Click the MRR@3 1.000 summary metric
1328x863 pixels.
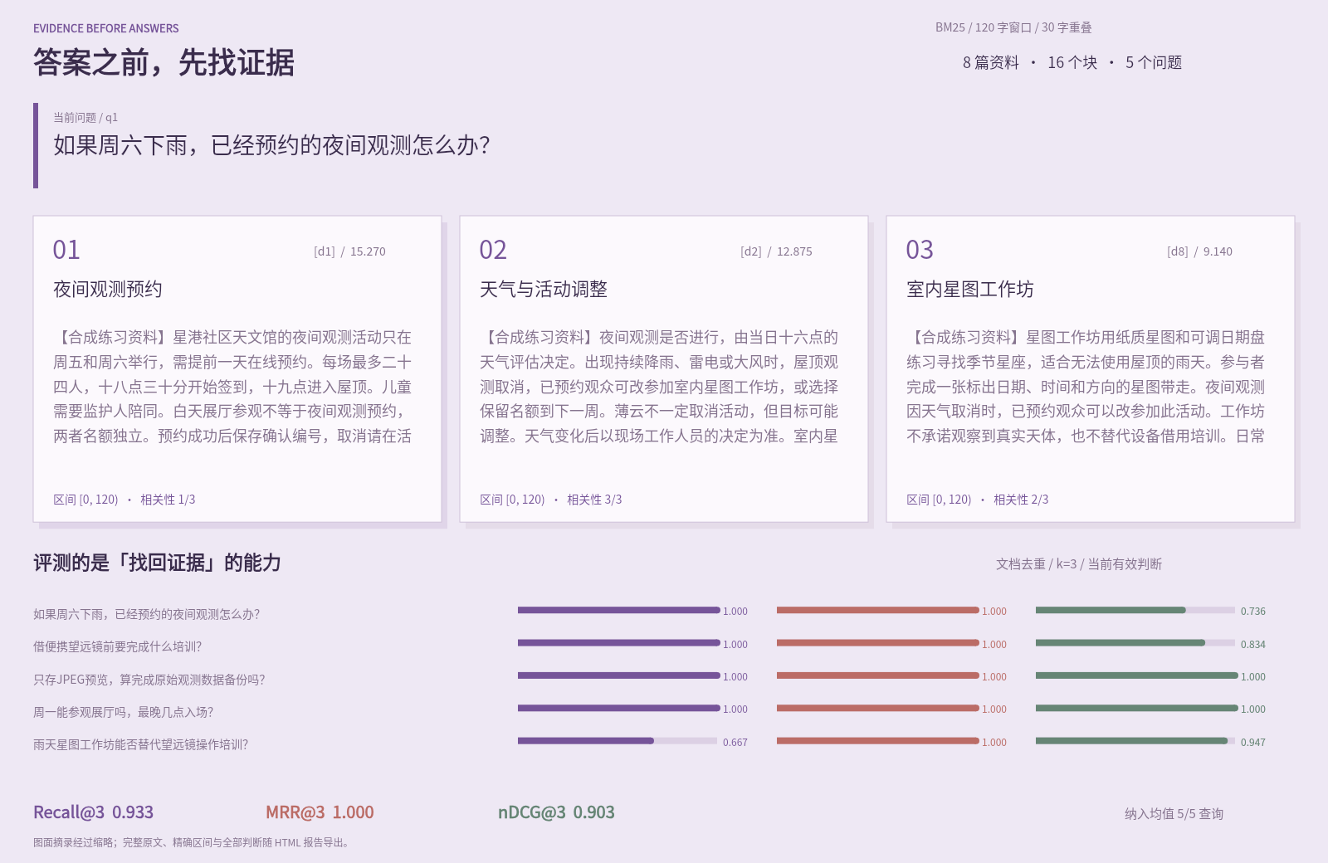(x=320, y=812)
